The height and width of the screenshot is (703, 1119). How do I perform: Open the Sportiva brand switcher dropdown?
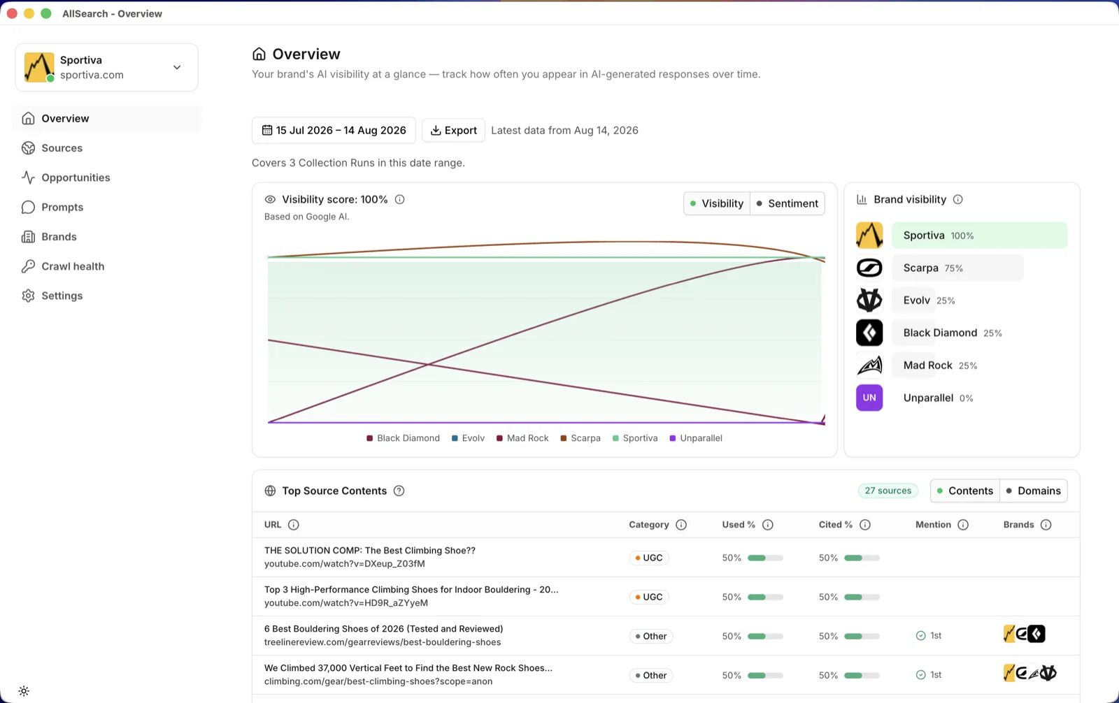(106, 67)
